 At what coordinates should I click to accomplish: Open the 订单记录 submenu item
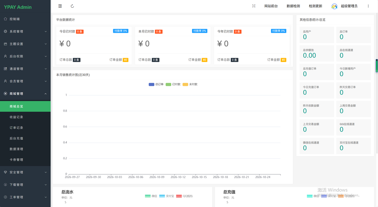(x=25, y=128)
